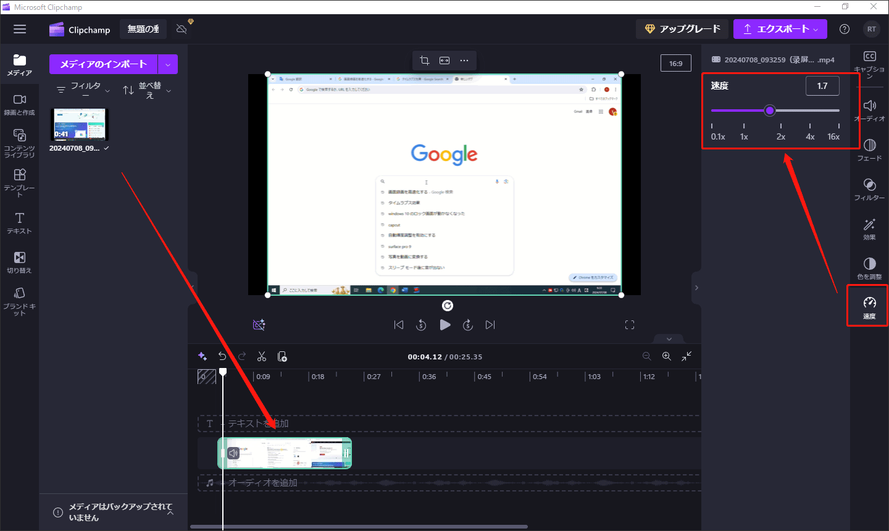The width and height of the screenshot is (889, 531).
Task: Expand the import media dropdown arrow
Action: (168, 64)
